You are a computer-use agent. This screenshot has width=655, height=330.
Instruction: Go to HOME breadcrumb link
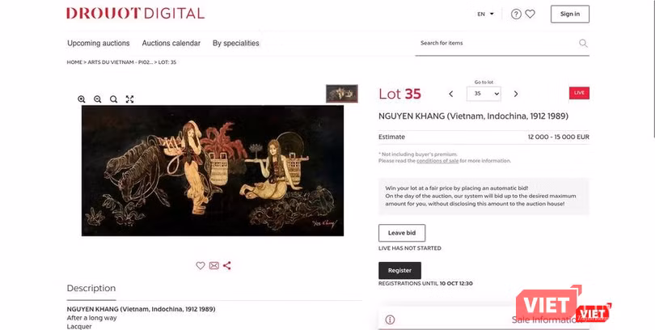74,62
